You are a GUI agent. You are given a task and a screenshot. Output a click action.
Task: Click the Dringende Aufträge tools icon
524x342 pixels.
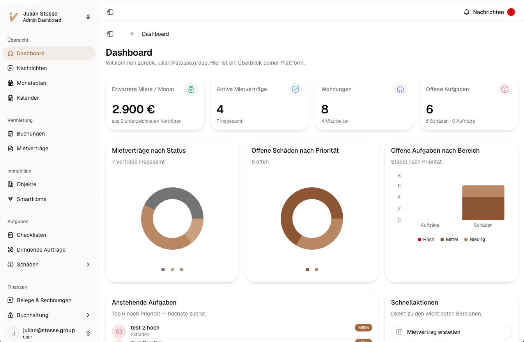click(x=11, y=250)
